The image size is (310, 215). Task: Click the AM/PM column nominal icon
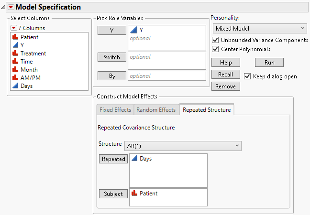[x=15, y=78]
